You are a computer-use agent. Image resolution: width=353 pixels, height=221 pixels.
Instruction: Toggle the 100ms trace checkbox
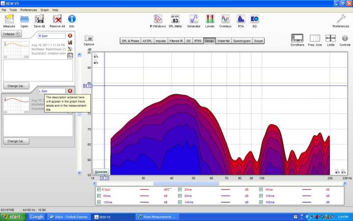tap(261, 196)
